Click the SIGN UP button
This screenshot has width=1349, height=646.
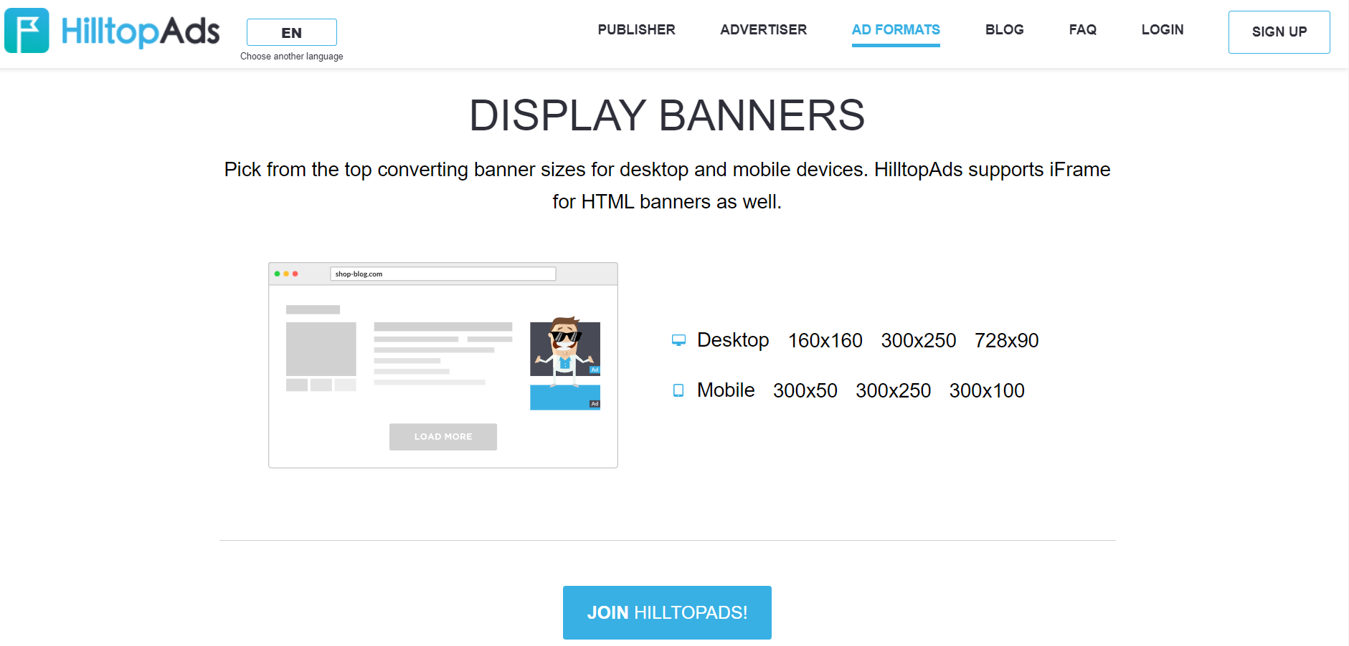(x=1279, y=32)
